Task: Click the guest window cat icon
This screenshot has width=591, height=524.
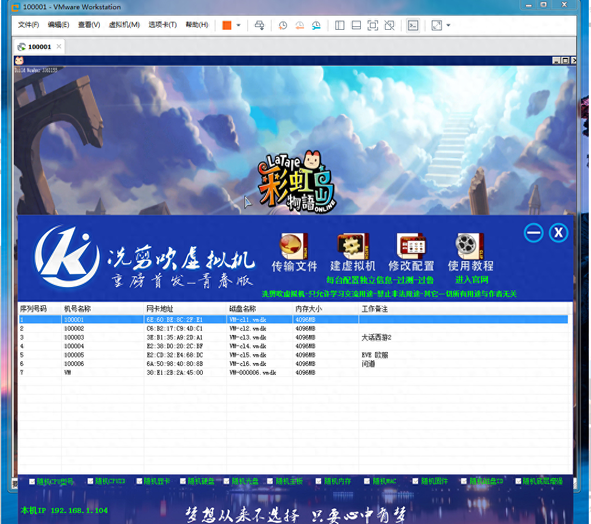Action: (x=19, y=60)
